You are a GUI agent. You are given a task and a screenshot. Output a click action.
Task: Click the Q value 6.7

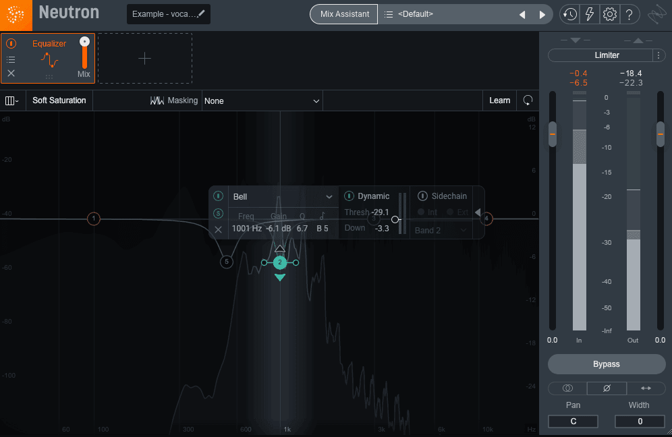[302, 229]
